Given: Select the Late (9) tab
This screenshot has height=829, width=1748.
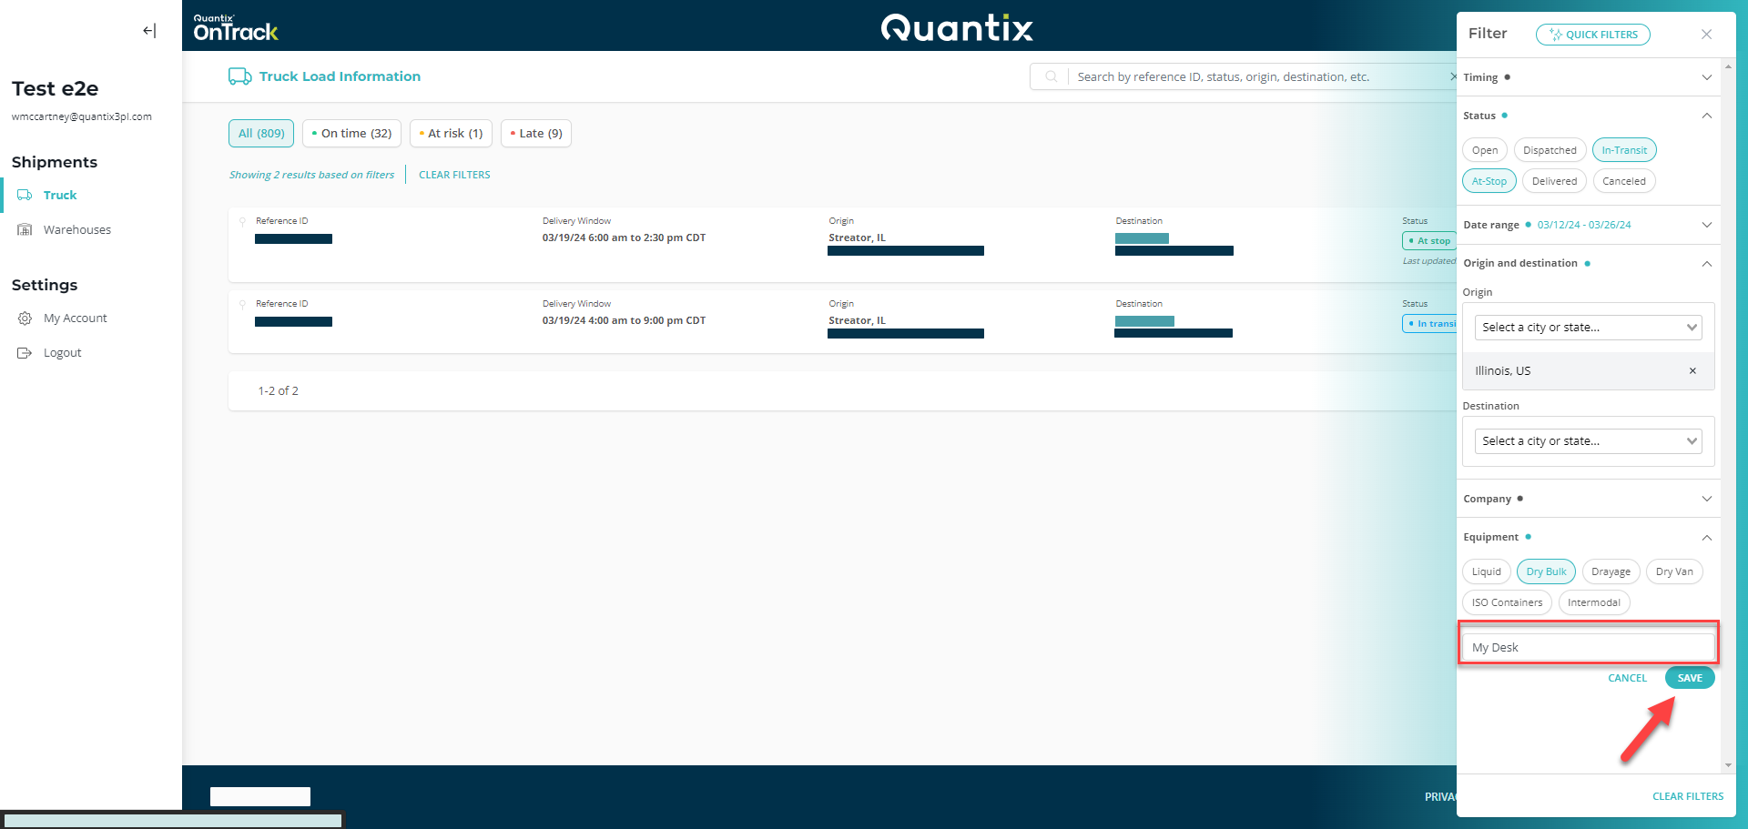Looking at the screenshot, I should 535,134.
